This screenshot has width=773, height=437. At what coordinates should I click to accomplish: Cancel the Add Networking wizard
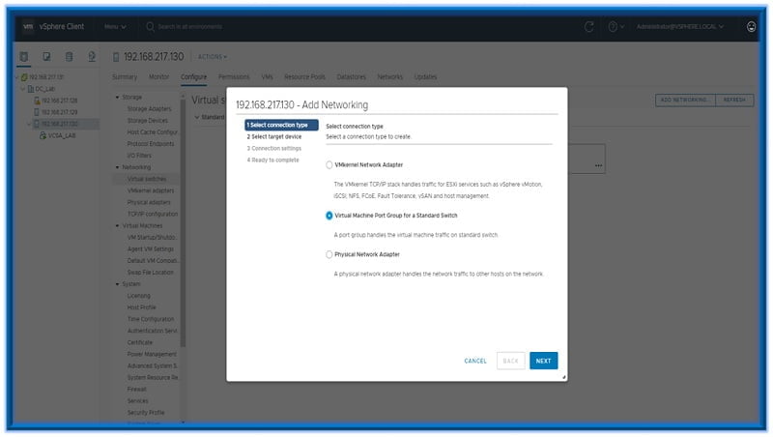coord(475,361)
